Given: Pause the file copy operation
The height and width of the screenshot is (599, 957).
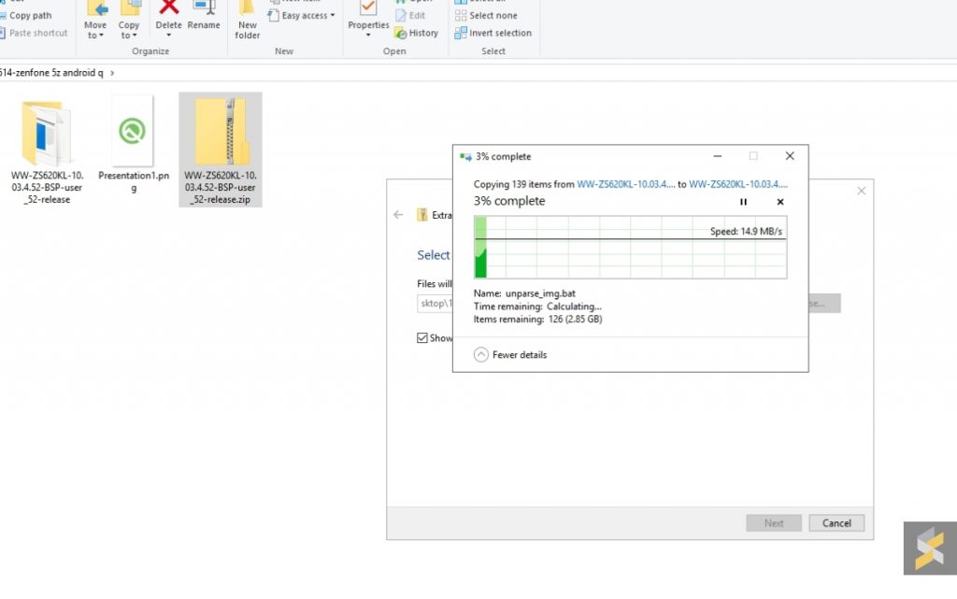Looking at the screenshot, I should pyautogui.click(x=743, y=202).
